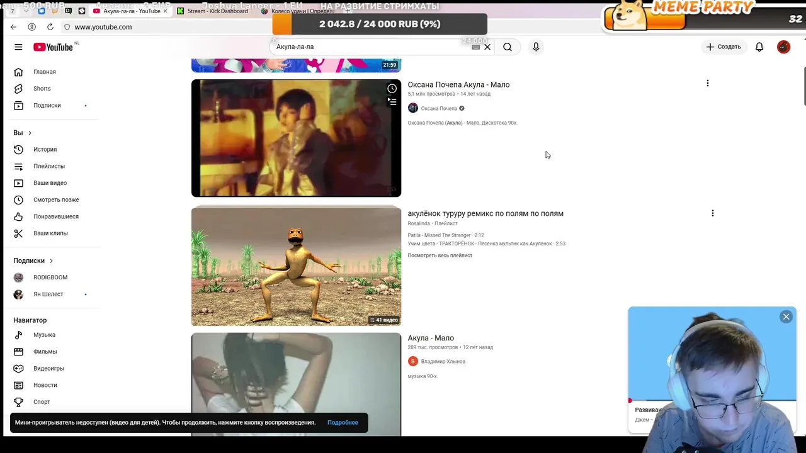Close the tab Акула-ла-ла - YouTube

pyautogui.click(x=166, y=11)
